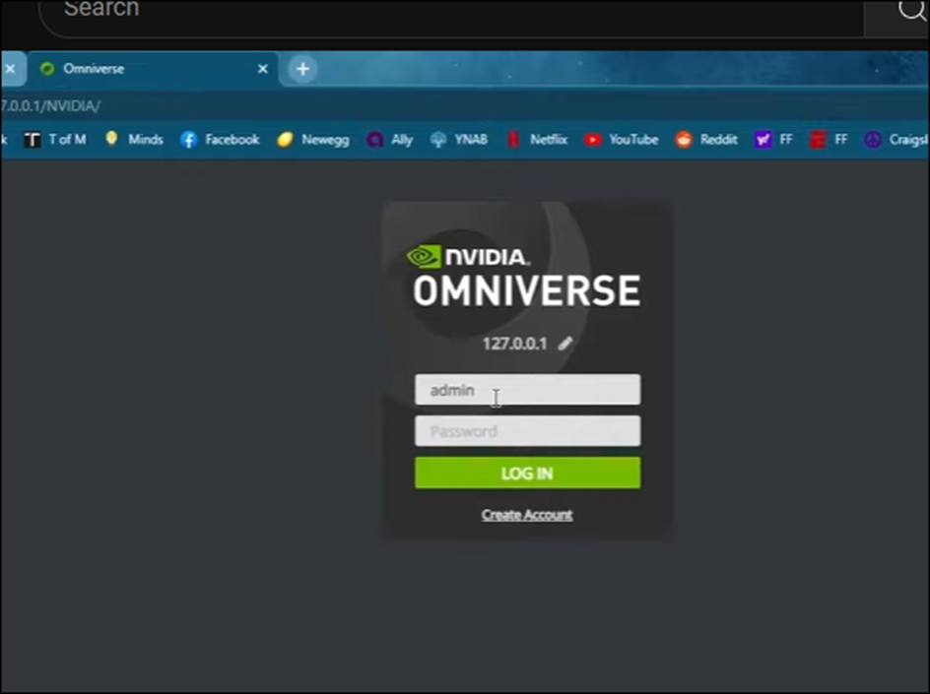Close the leftmost partially visible tab
Viewport: 930px width, 694px height.
coord(10,69)
